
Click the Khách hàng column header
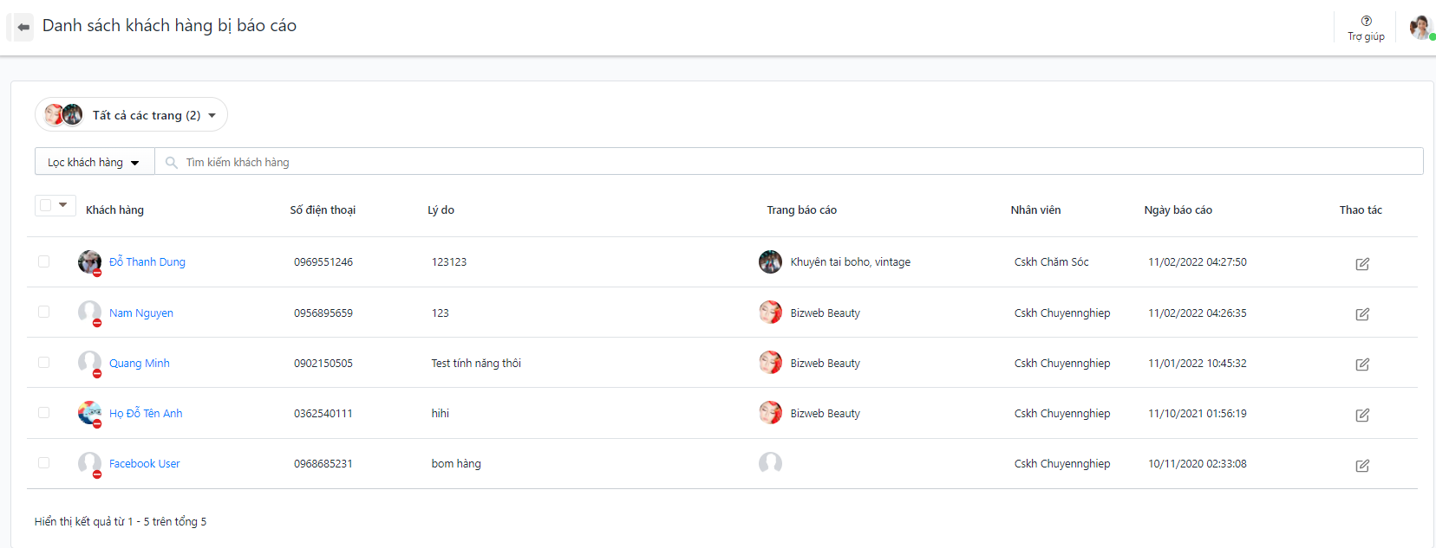coord(114,210)
